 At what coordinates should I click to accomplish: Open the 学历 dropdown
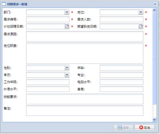(x=67, y=75)
